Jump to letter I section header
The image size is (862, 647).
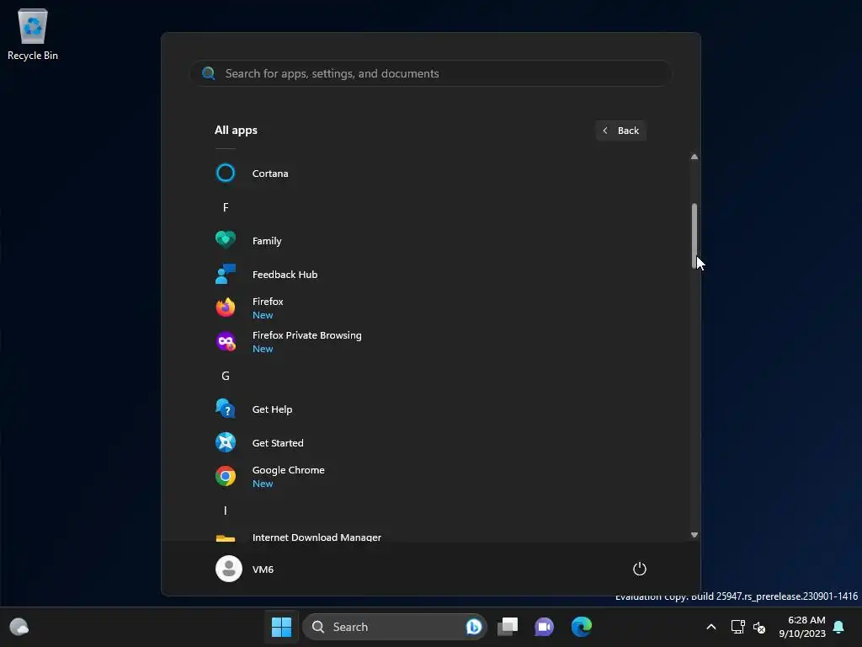pos(226,511)
